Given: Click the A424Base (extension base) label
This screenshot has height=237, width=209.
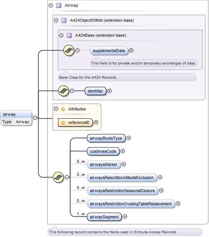Looking at the screenshot, I should tap(101, 35).
